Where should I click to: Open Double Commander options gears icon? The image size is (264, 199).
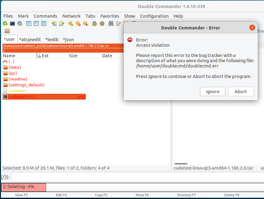pos(20,23)
